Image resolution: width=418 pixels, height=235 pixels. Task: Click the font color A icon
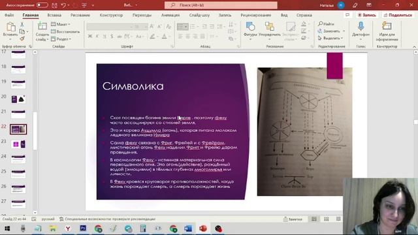pyautogui.click(x=164, y=37)
